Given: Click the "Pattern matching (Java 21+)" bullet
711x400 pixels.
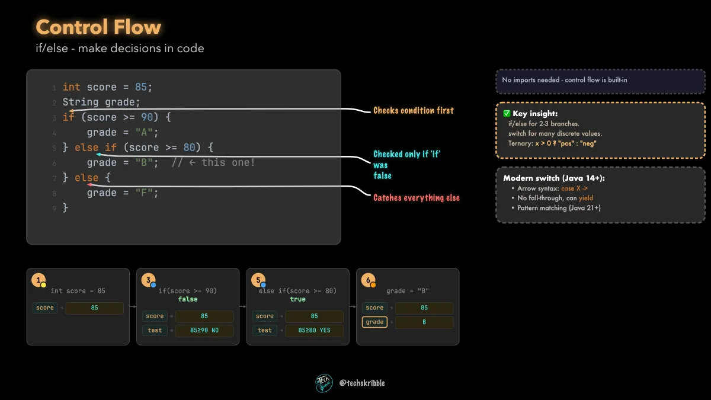Looking at the screenshot, I should coord(559,208).
